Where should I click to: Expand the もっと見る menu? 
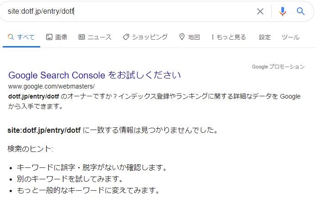click(x=229, y=37)
